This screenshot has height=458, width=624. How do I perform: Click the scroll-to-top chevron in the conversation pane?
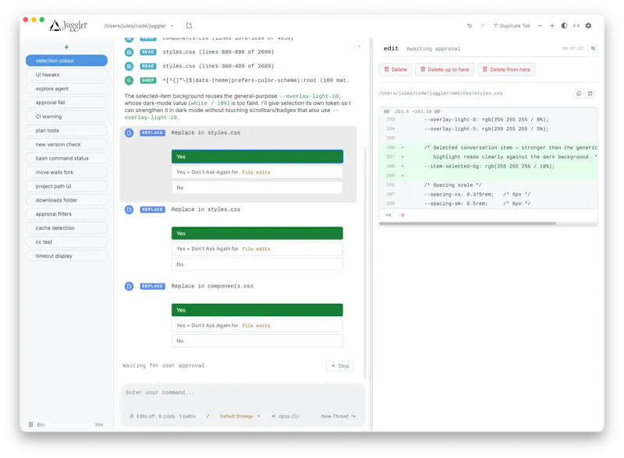[359, 47]
